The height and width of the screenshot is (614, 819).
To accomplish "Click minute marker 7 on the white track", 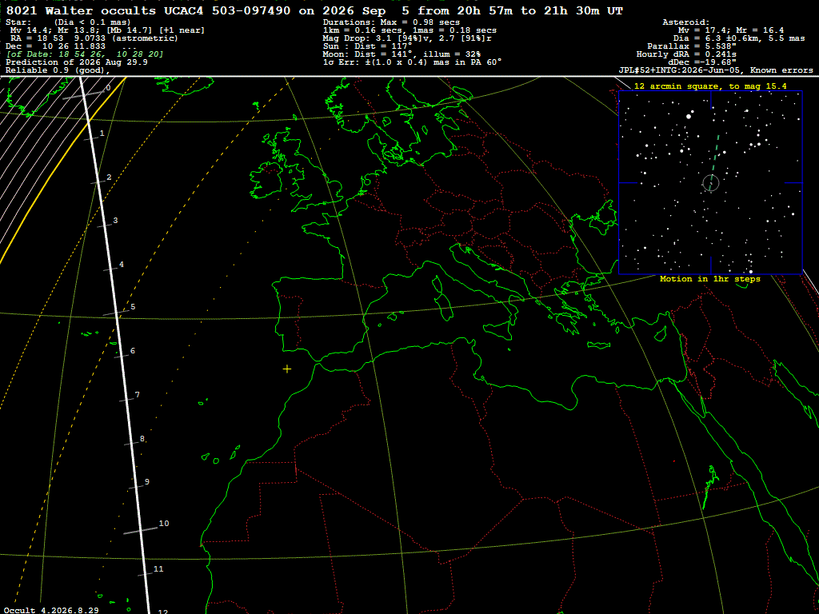I will 137,395.
